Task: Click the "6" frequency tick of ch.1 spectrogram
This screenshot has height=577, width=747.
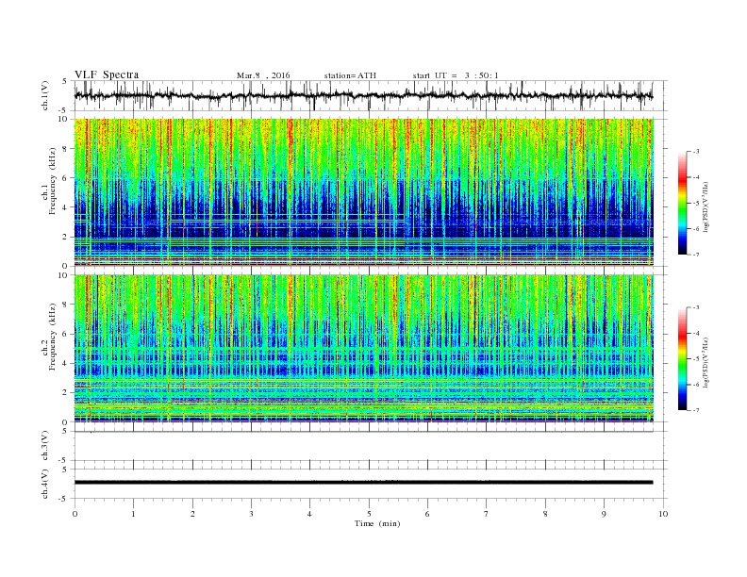Action: 66,178
